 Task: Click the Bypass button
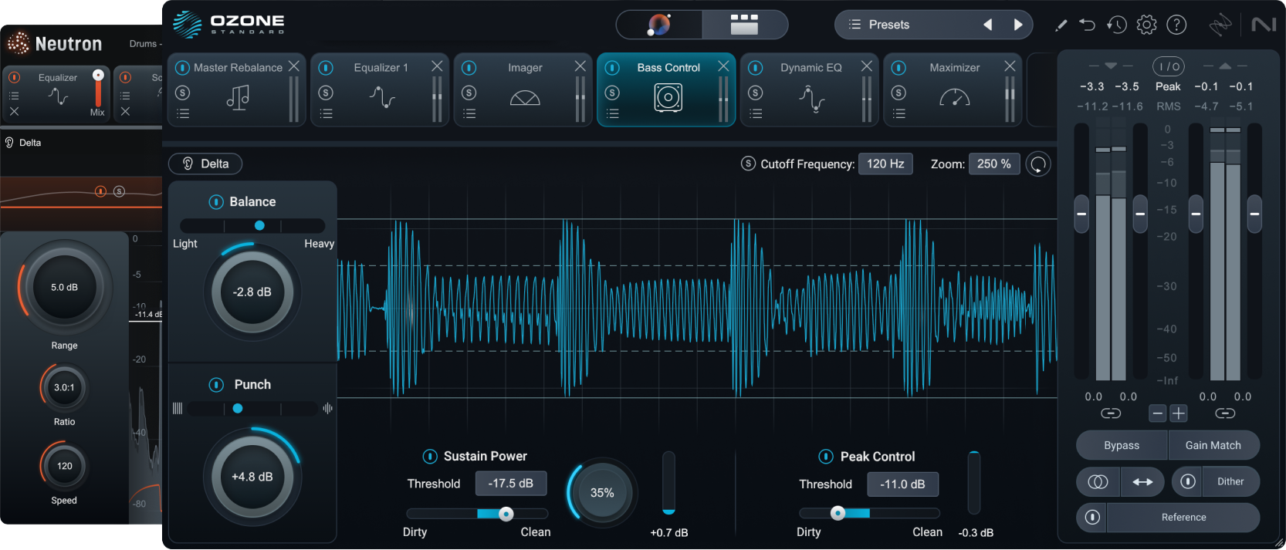(1122, 445)
